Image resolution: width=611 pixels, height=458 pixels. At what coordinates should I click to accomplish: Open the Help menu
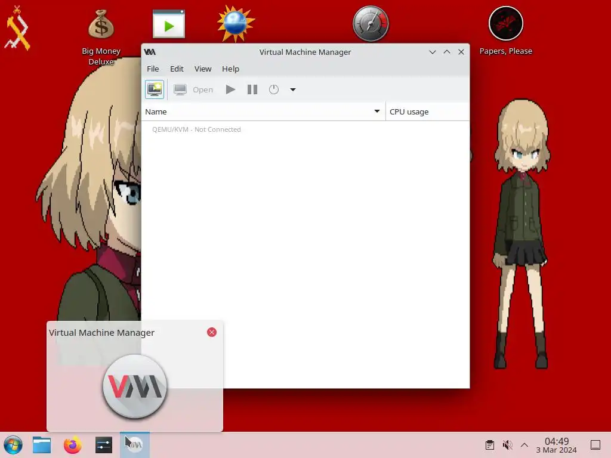tap(230, 69)
